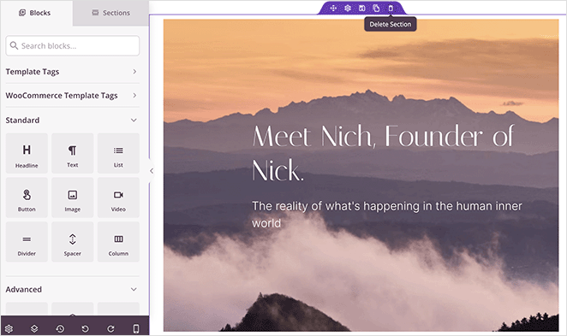Click the Delete Section trash icon
This screenshot has width=567, height=336.
pyautogui.click(x=391, y=8)
